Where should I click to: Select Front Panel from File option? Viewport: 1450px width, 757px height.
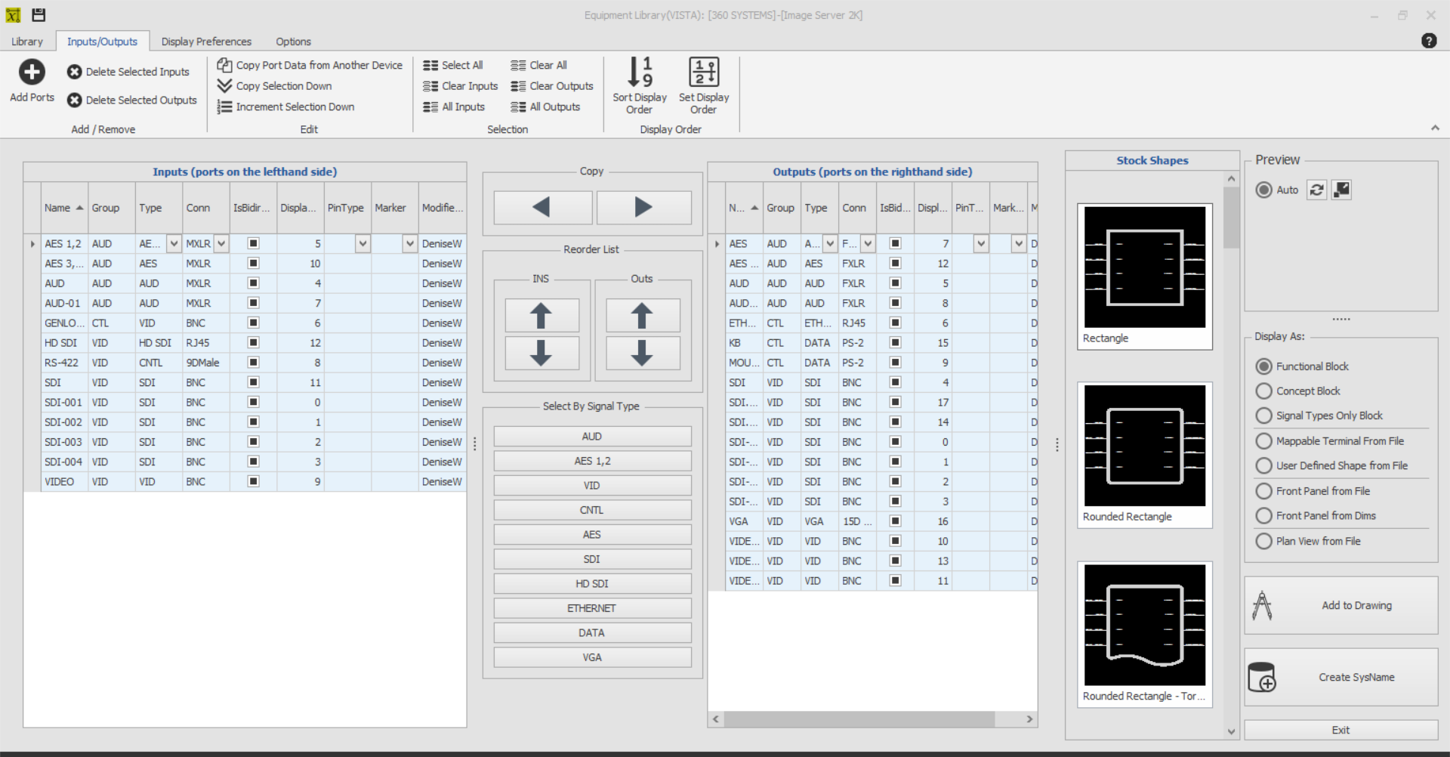coord(1263,491)
